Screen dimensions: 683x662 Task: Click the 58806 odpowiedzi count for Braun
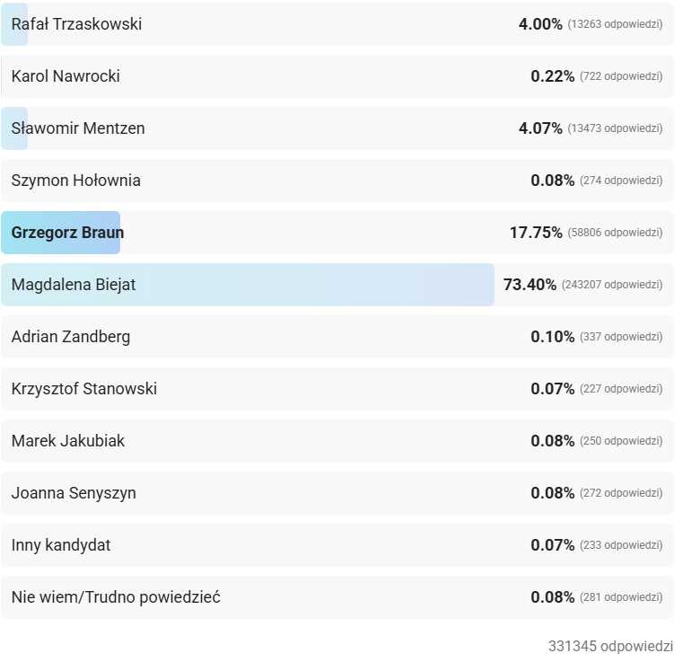pyautogui.click(x=615, y=233)
